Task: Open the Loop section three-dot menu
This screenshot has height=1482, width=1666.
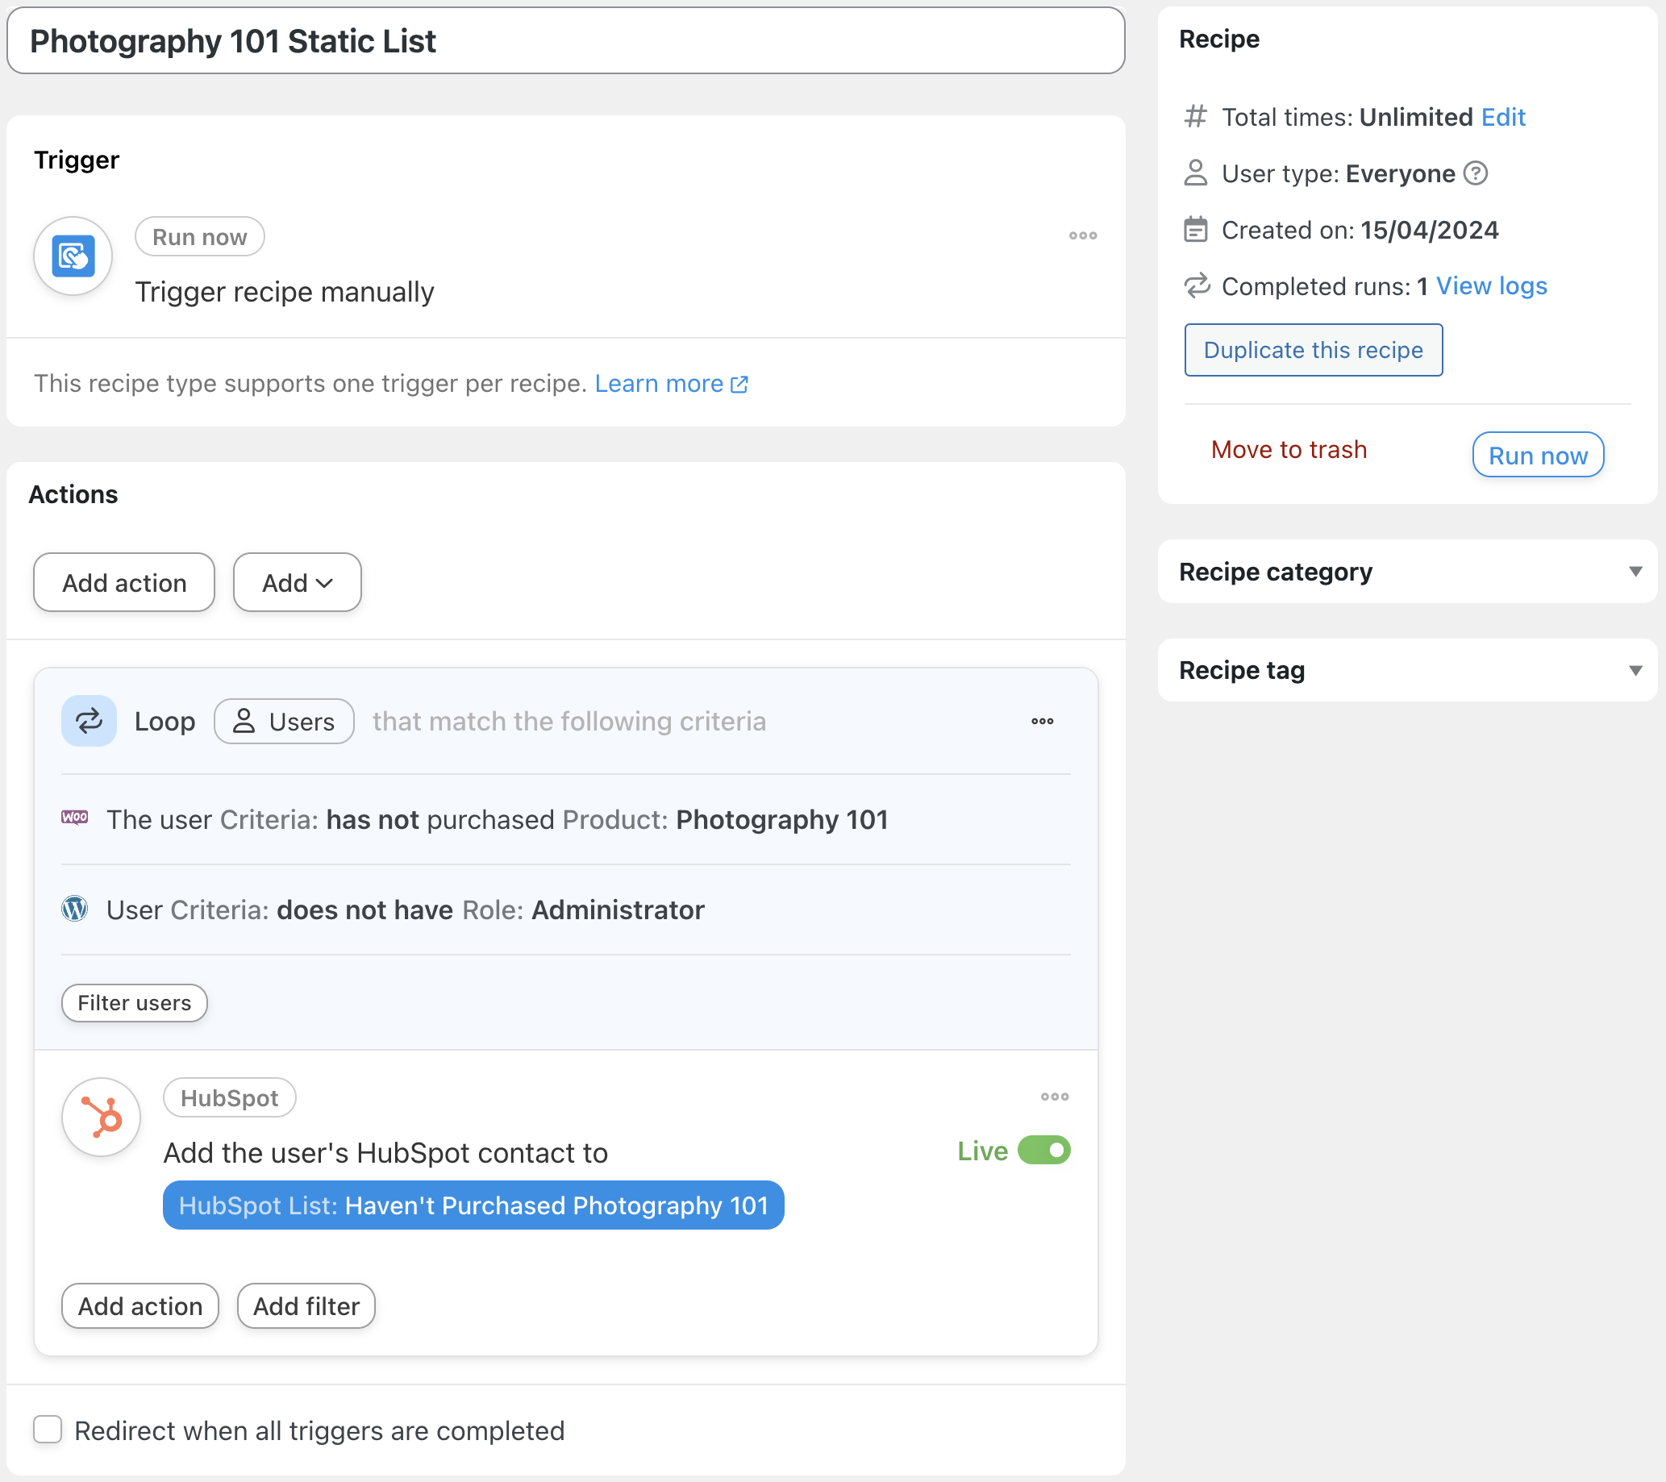Action: (x=1042, y=722)
